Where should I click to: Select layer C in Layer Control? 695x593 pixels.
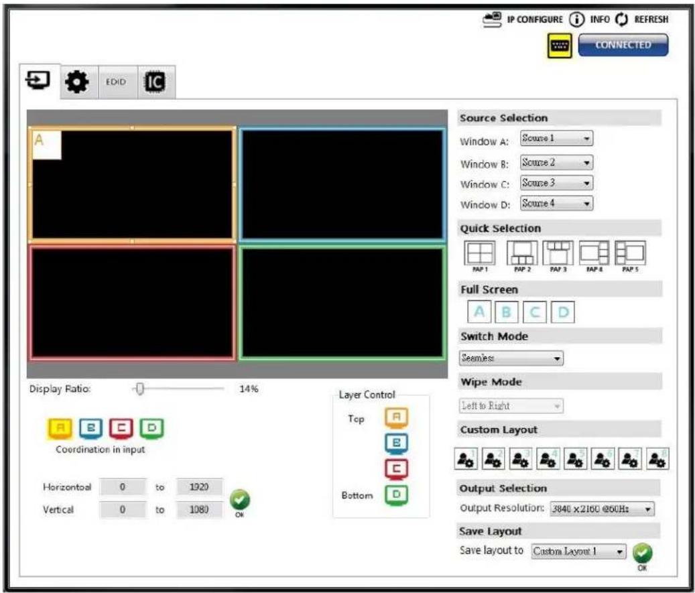[x=396, y=469]
